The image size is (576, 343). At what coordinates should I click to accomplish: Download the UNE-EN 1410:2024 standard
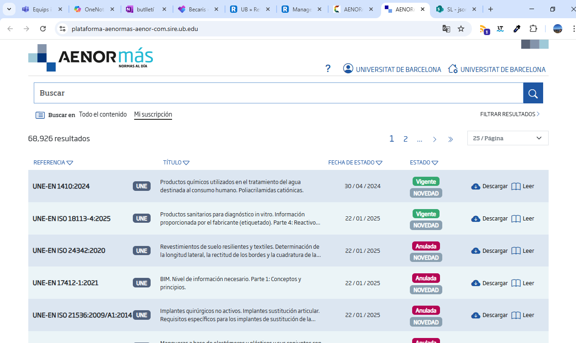click(489, 186)
